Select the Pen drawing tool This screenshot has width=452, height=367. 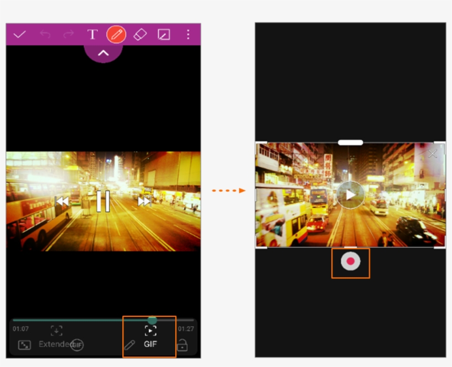pyautogui.click(x=116, y=34)
